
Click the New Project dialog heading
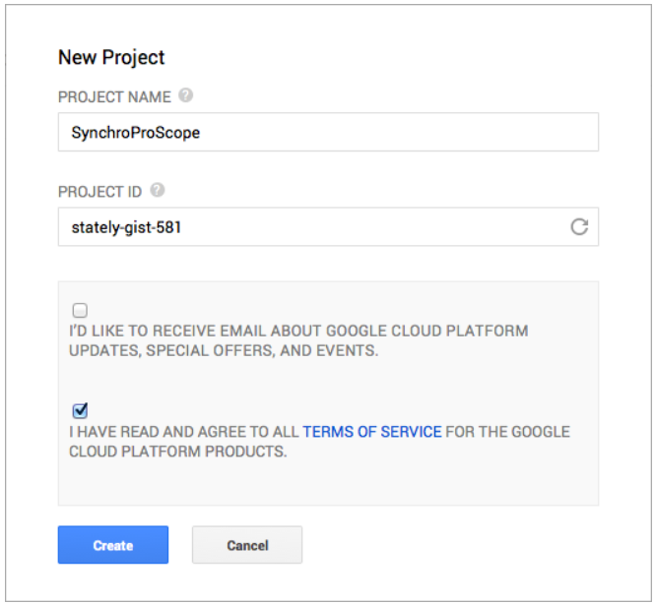(x=110, y=57)
